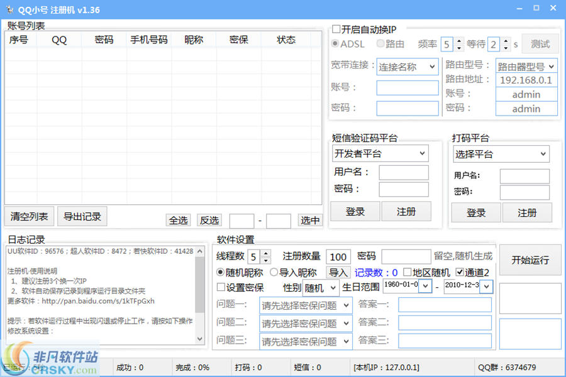Click the 注册数量 field showing 100
This screenshot has height=377, width=566.
click(x=338, y=257)
